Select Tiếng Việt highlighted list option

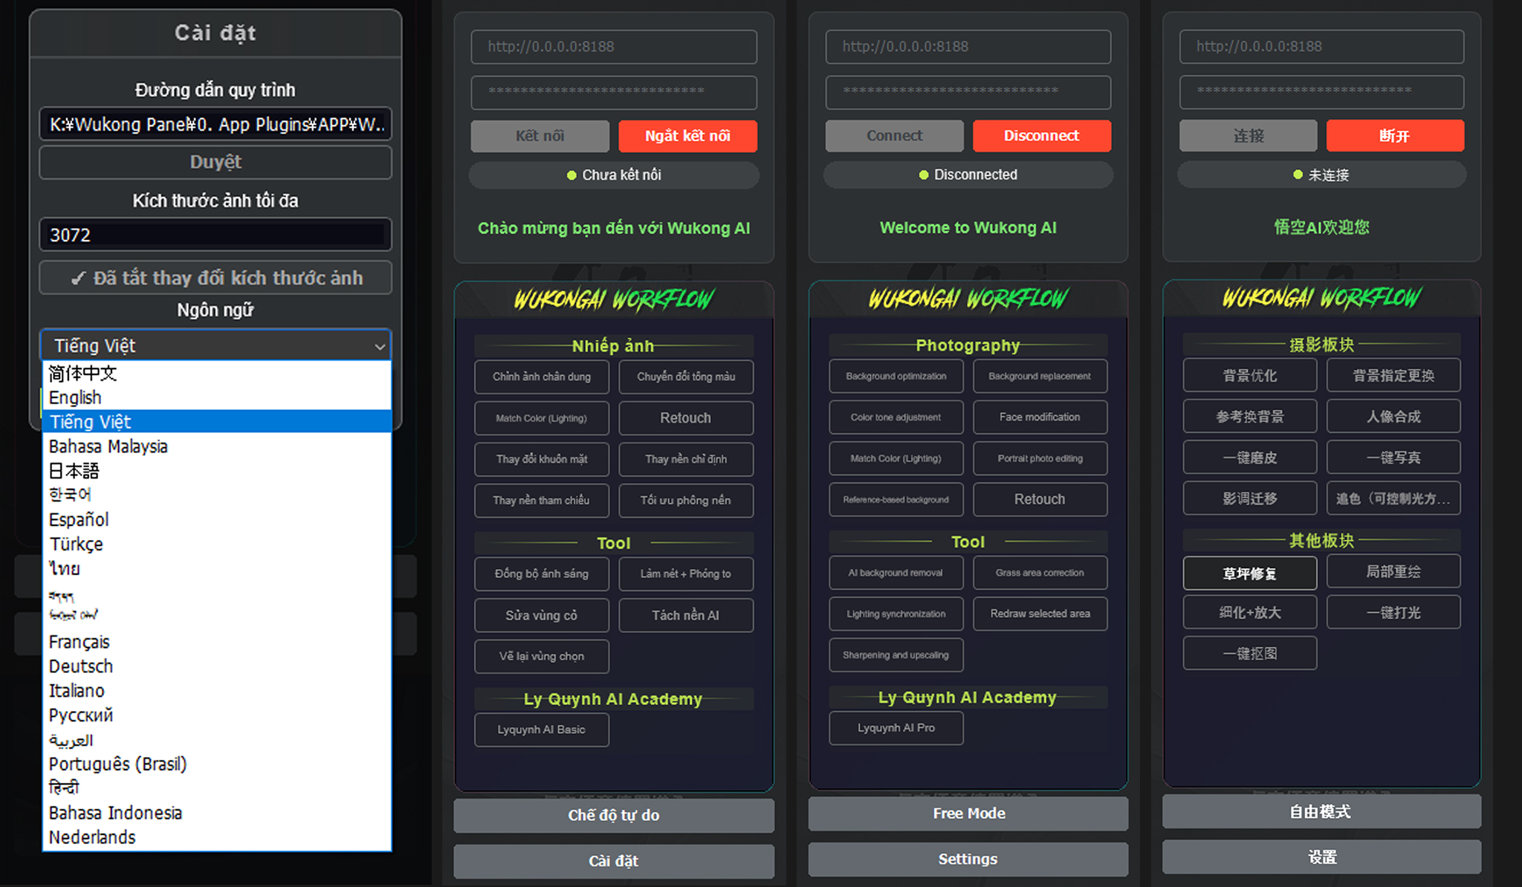click(217, 422)
